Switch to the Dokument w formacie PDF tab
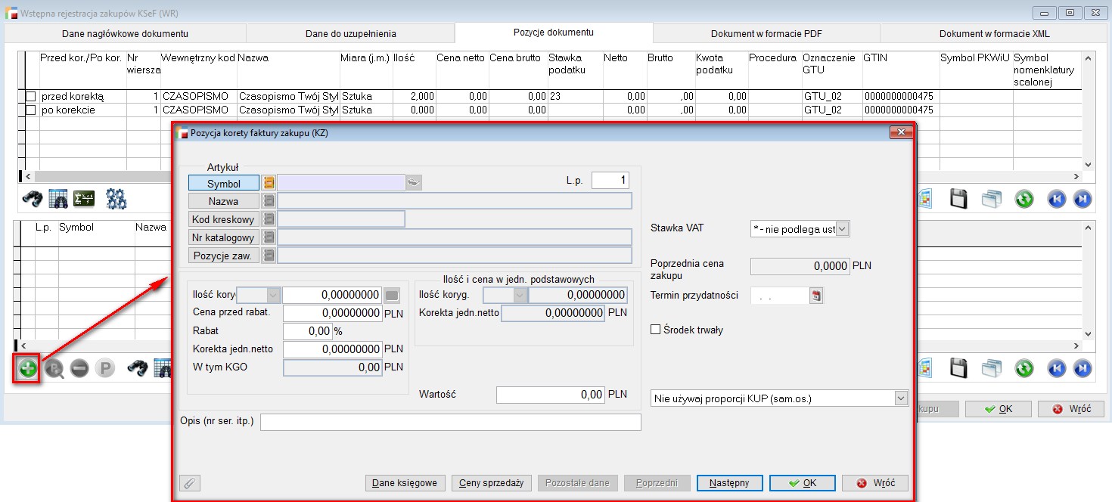Viewport: 1112px width, 502px height. (766, 33)
